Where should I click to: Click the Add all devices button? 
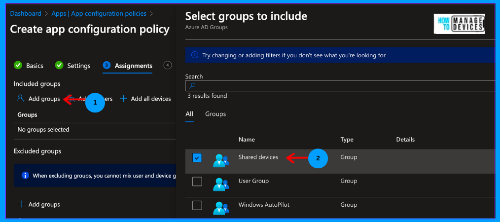pos(151,99)
